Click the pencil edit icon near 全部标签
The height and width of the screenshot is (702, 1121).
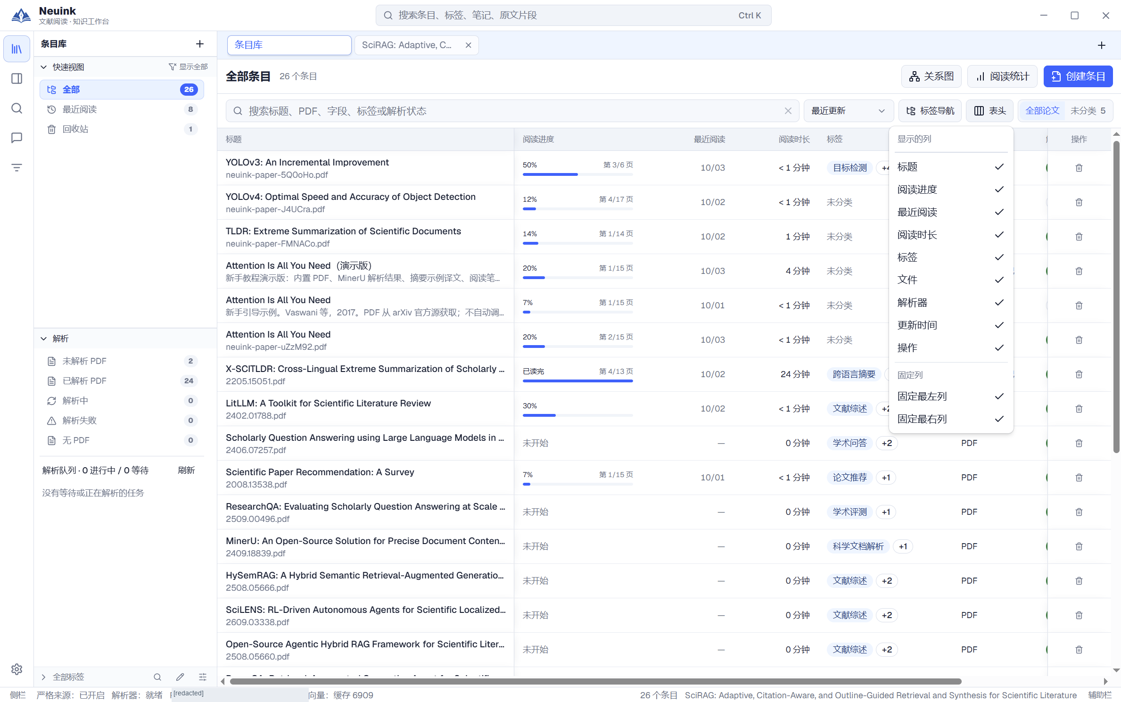[x=180, y=677]
